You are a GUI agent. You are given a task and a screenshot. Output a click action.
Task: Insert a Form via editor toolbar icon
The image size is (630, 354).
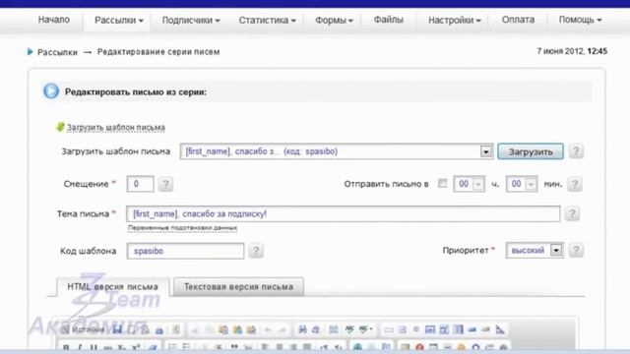[388, 330]
